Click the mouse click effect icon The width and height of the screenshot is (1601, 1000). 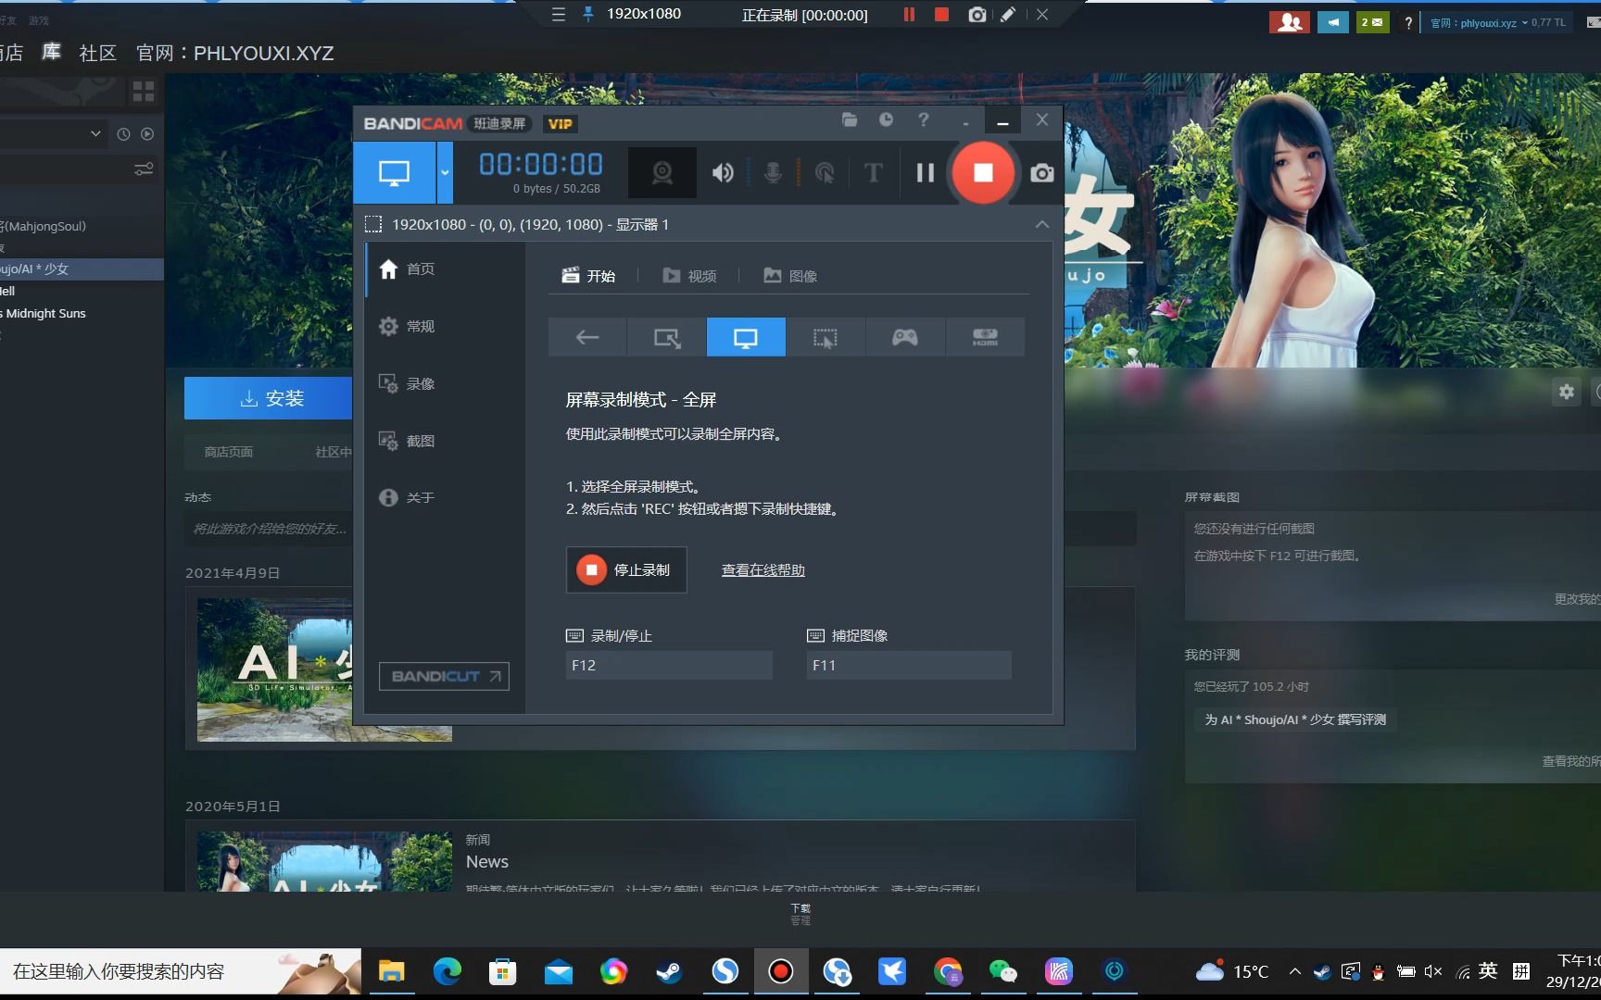[825, 172]
